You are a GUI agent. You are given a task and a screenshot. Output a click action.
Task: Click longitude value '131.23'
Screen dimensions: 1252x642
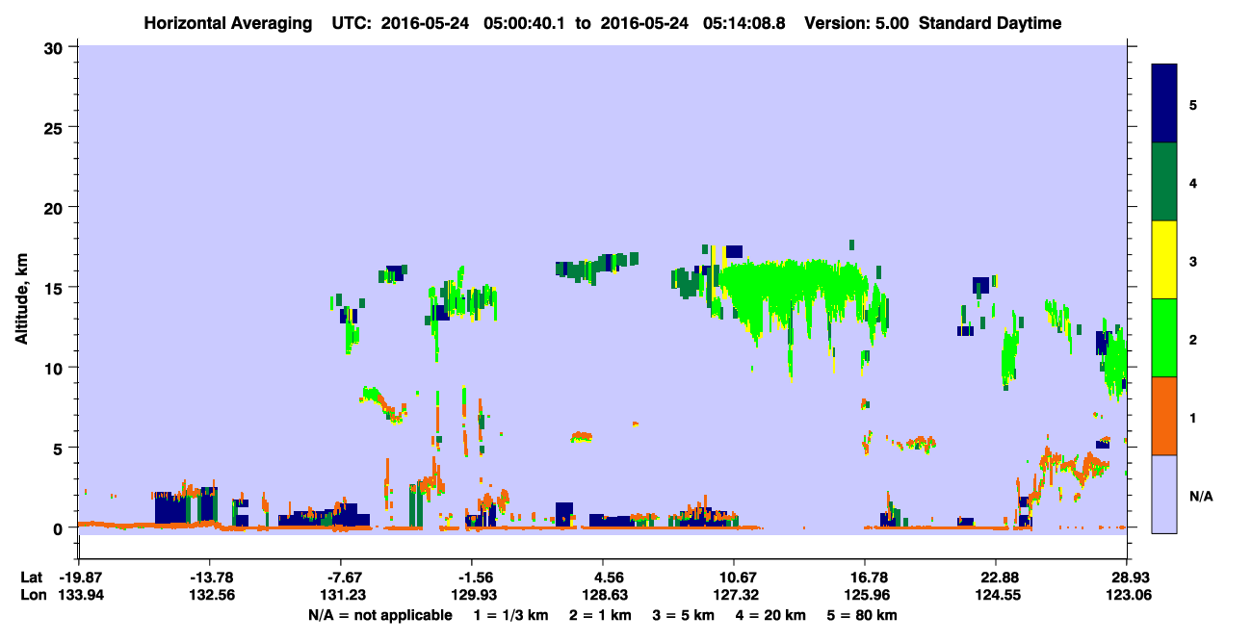point(341,595)
